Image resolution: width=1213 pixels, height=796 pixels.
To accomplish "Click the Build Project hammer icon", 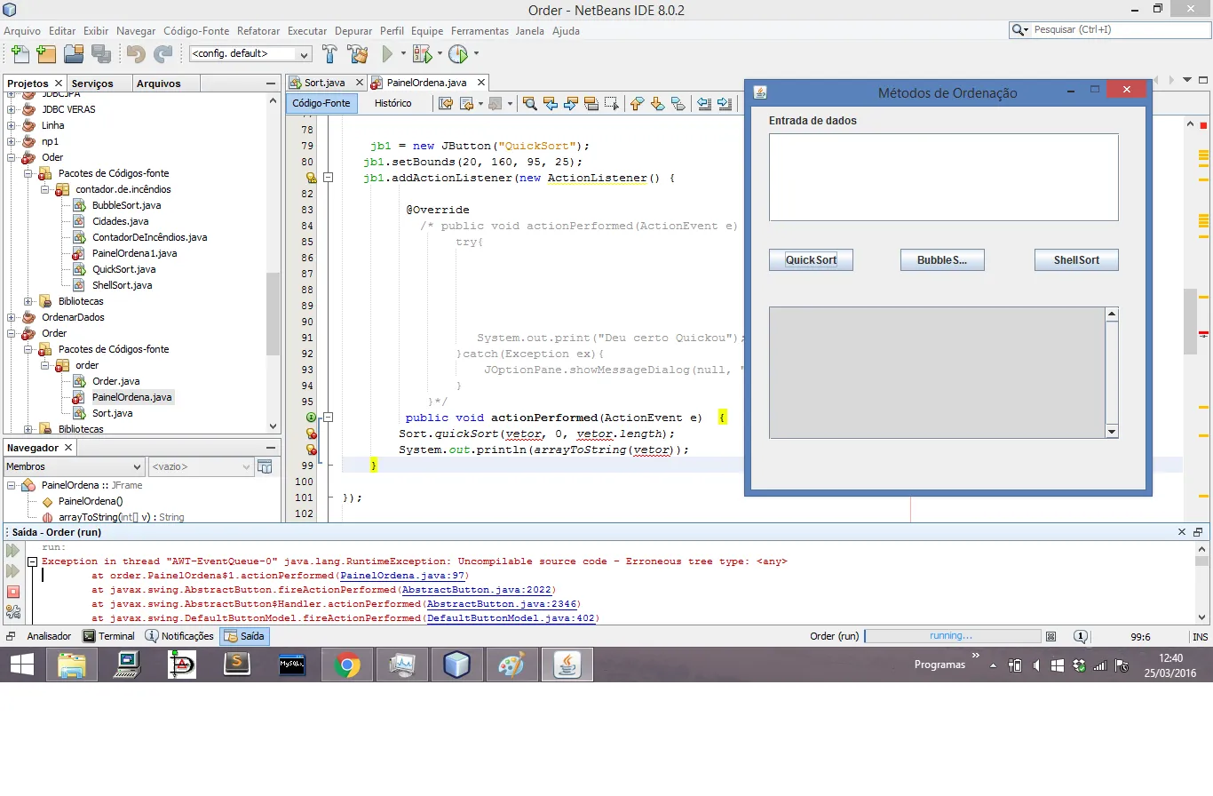I will (329, 54).
